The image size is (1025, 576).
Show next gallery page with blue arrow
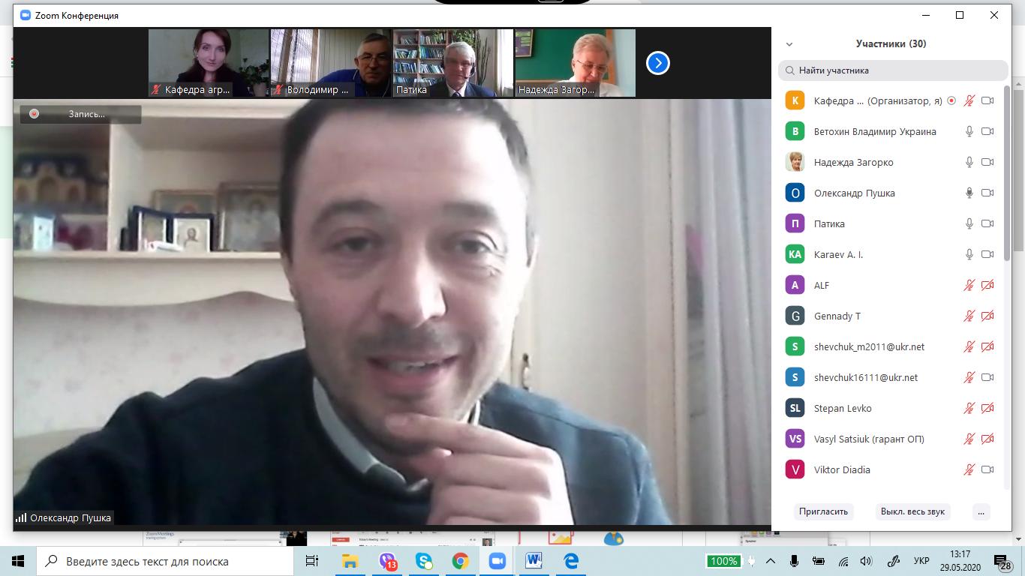point(658,63)
